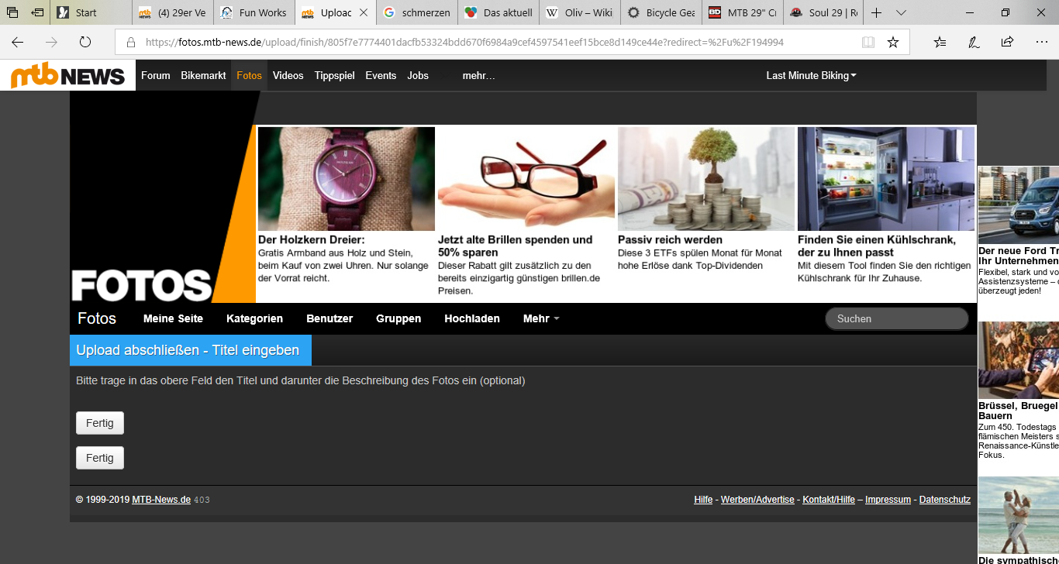Click the MTB News logo
The width and height of the screenshot is (1059, 564).
pos(67,76)
